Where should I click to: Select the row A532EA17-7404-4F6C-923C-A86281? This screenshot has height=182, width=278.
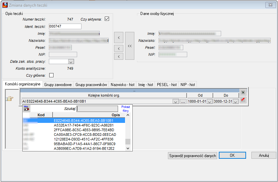[x=74, y=125]
